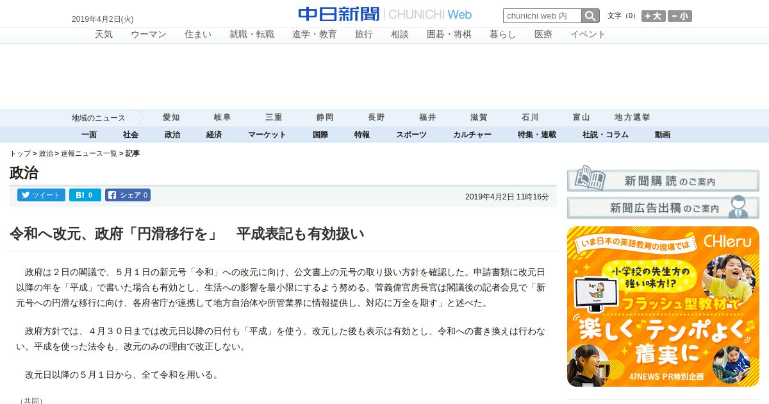769x404 pixels.
Task: Select 愛知 regional news
Action: coord(171,118)
